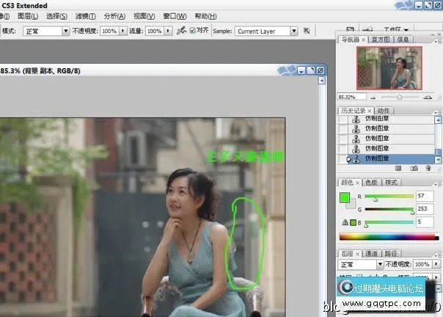Switch to the 路径 paths tab
Image resolution: width=443 pixels, height=317 pixels.
point(391,254)
